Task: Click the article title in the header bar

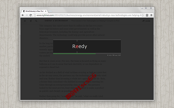Action: coord(95,21)
